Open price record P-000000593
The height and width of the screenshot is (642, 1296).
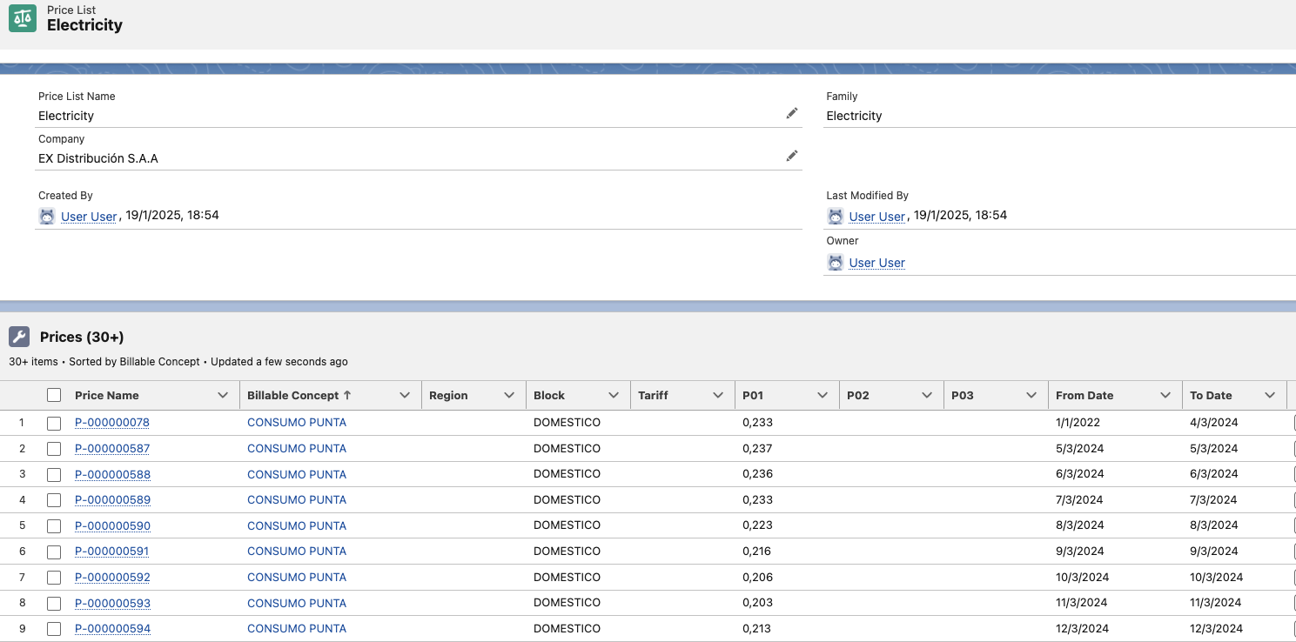(x=112, y=603)
